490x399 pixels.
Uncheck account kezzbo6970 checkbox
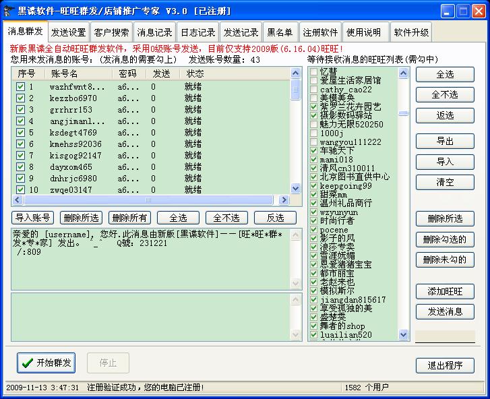20,98
